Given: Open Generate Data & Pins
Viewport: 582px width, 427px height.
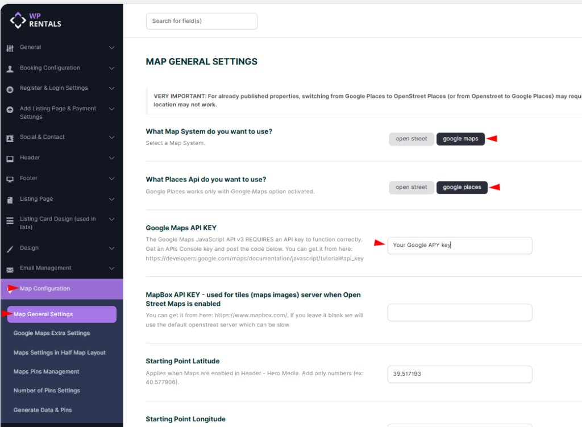Looking at the screenshot, I should coord(43,411).
